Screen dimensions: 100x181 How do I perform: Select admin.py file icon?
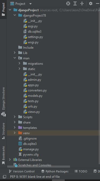(25, 80)
